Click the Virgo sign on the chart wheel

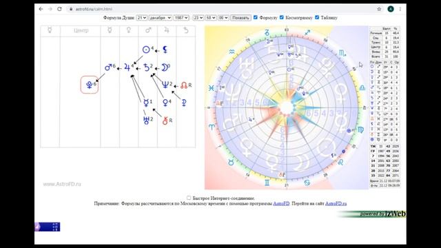[360, 130]
